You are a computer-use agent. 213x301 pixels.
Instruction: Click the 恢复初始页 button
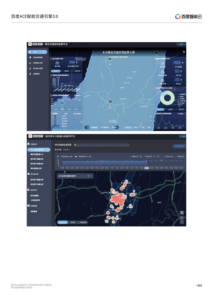179,146
